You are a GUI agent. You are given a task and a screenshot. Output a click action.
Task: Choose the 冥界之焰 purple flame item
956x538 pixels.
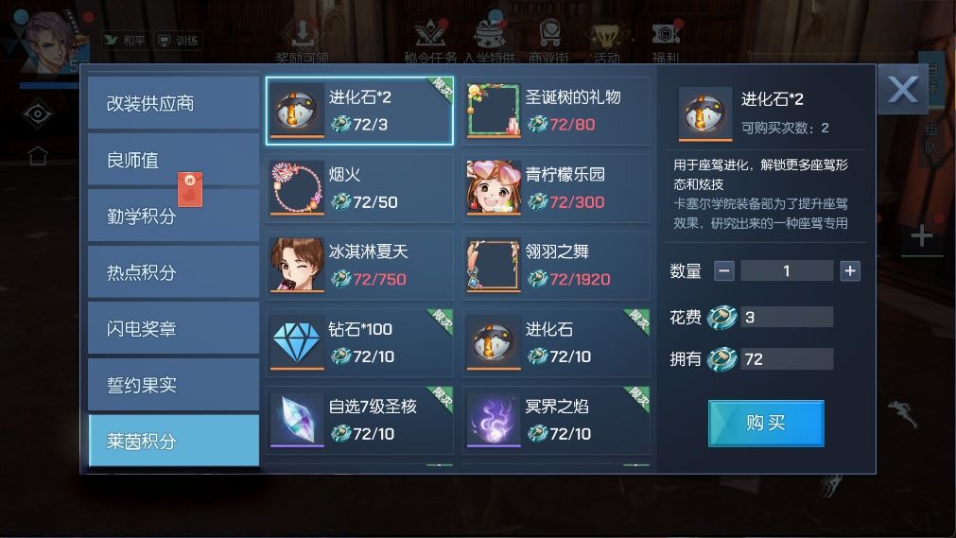pos(556,420)
